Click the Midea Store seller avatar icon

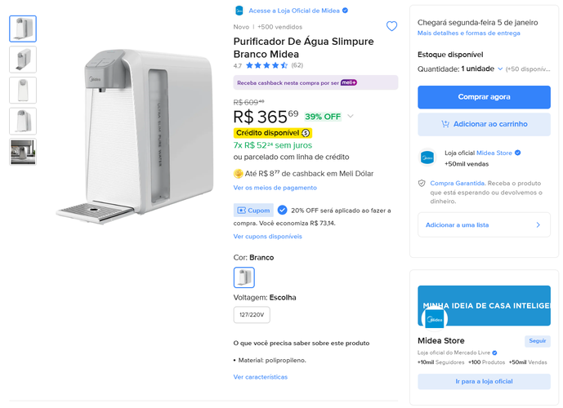427,157
